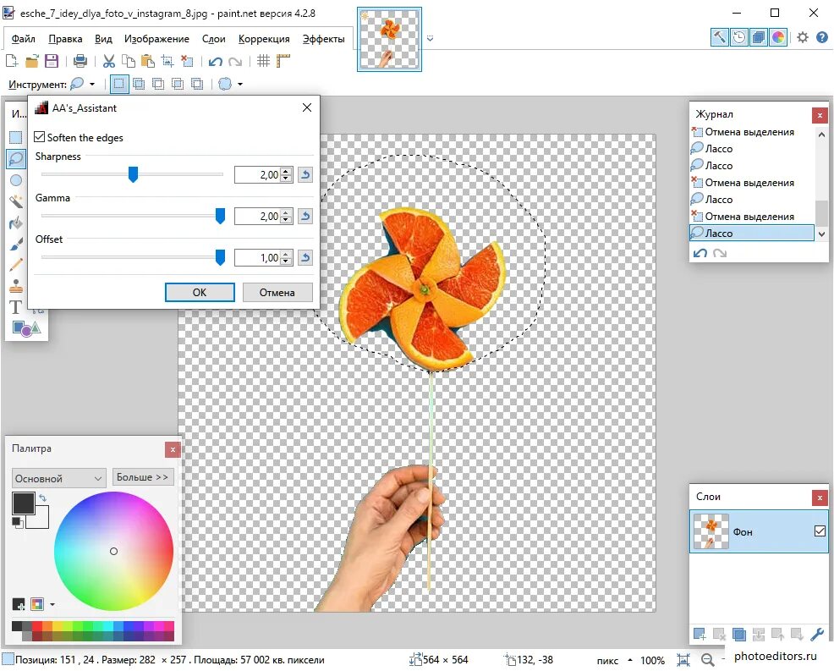Select the Clone Stamp tool
The width and height of the screenshot is (834, 671).
tap(16, 286)
